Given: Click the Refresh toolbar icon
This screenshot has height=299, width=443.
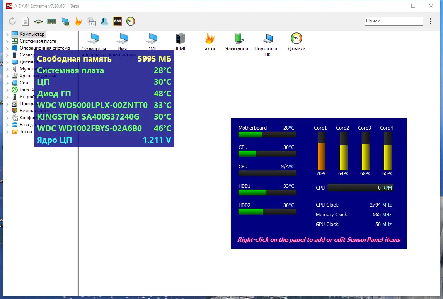Looking at the screenshot, I should 12,21.
